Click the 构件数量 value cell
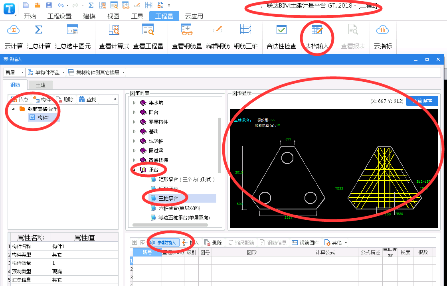 click(84, 263)
